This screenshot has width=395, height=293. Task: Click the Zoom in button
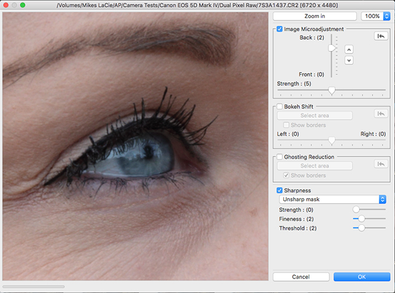click(315, 16)
